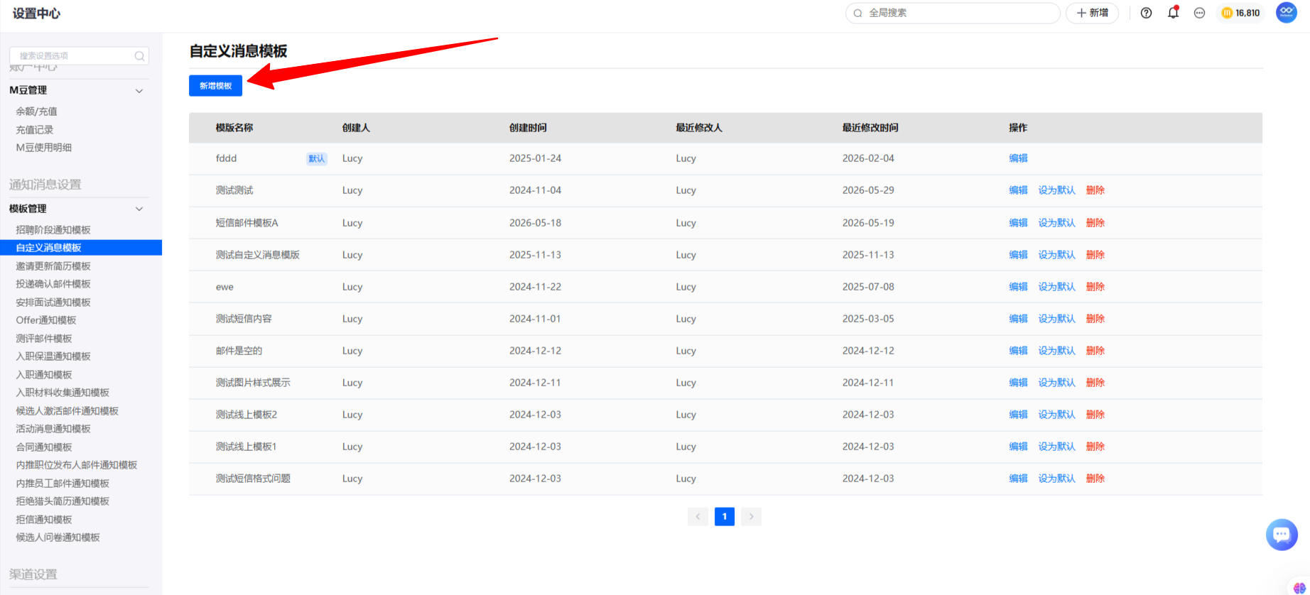This screenshot has width=1310, height=595.
Task: Set 测试线上模板1 as default
Action: click(1056, 447)
